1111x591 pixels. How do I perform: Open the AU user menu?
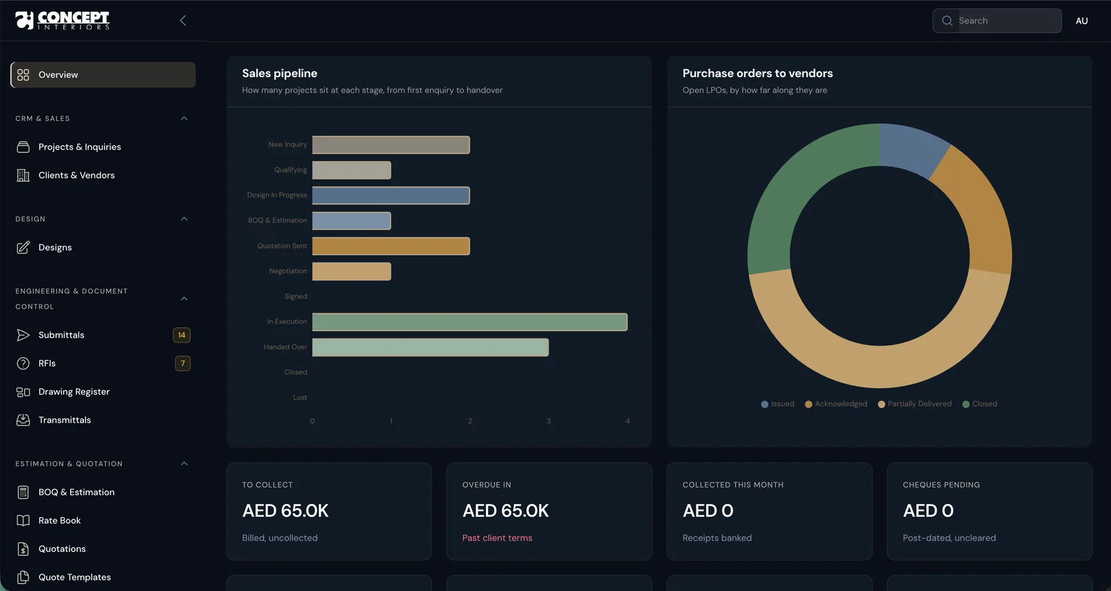(x=1081, y=21)
